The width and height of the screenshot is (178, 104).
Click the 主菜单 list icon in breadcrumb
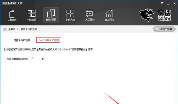(5, 29)
